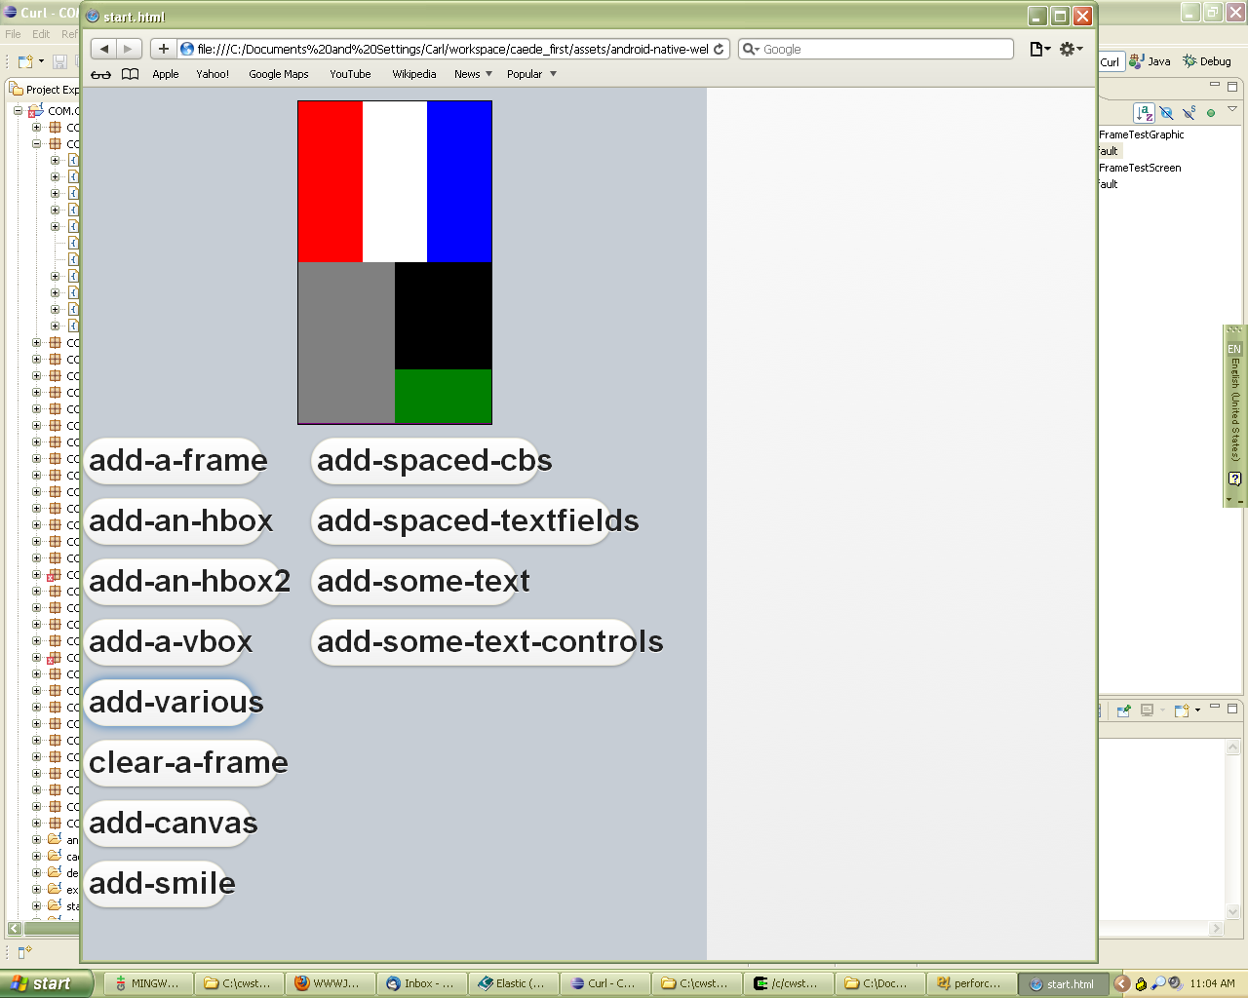
Task: Open the Google Maps bookmark
Action: tap(278, 74)
